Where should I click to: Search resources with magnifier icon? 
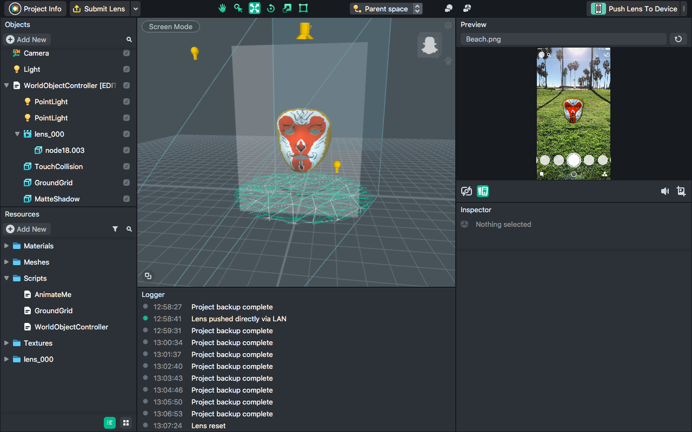click(x=129, y=229)
